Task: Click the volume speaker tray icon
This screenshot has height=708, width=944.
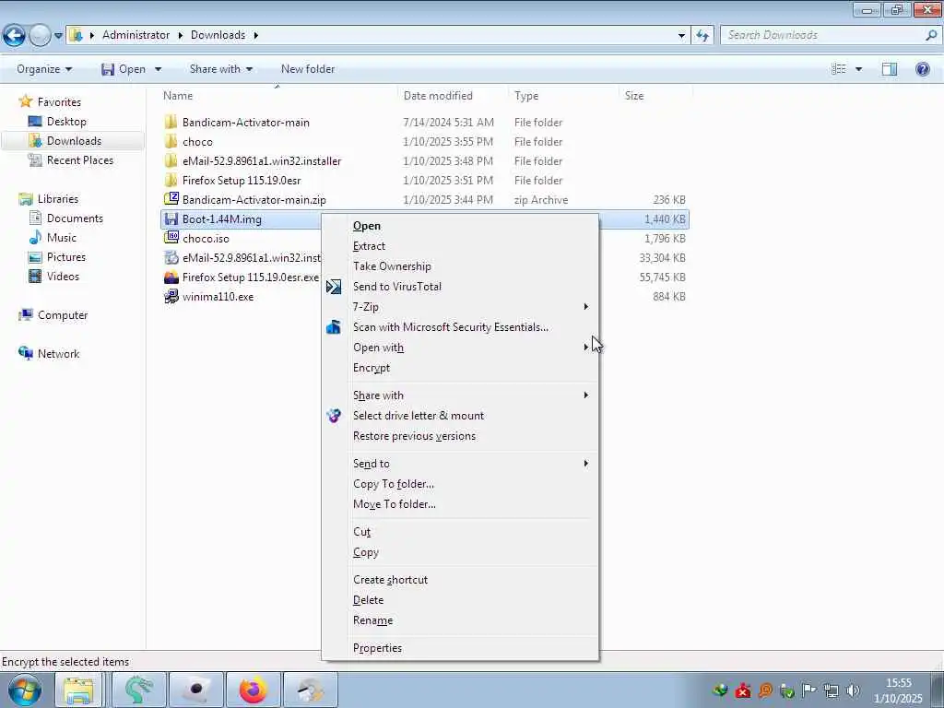Action: (853, 690)
